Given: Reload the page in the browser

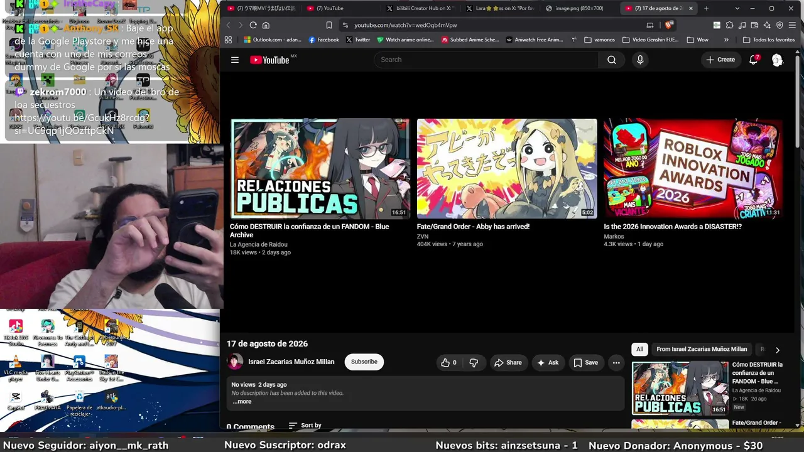Looking at the screenshot, I should [253, 25].
